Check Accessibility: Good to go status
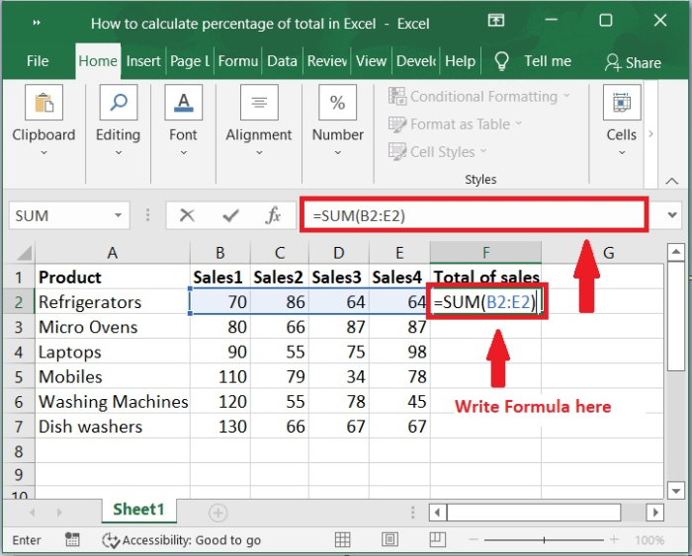692x556 pixels. pyautogui.click(x=181, y=540)
